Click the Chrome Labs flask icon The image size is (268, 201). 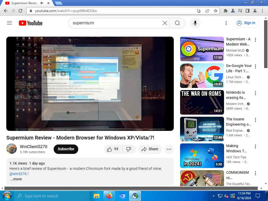pos(233,11)
